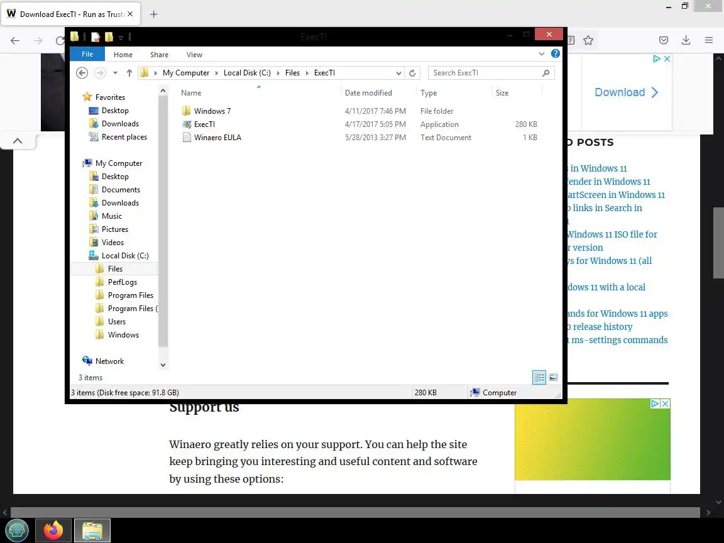The image size is (724, 543).
Task: Open a new Firefox tab
Action: tap(154, 14)
